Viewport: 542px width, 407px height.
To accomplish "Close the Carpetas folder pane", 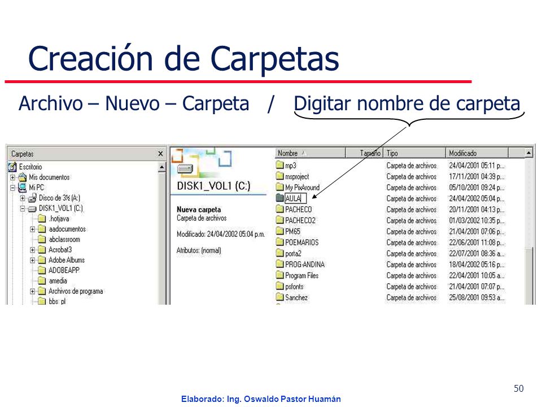I will coord(160,154).
